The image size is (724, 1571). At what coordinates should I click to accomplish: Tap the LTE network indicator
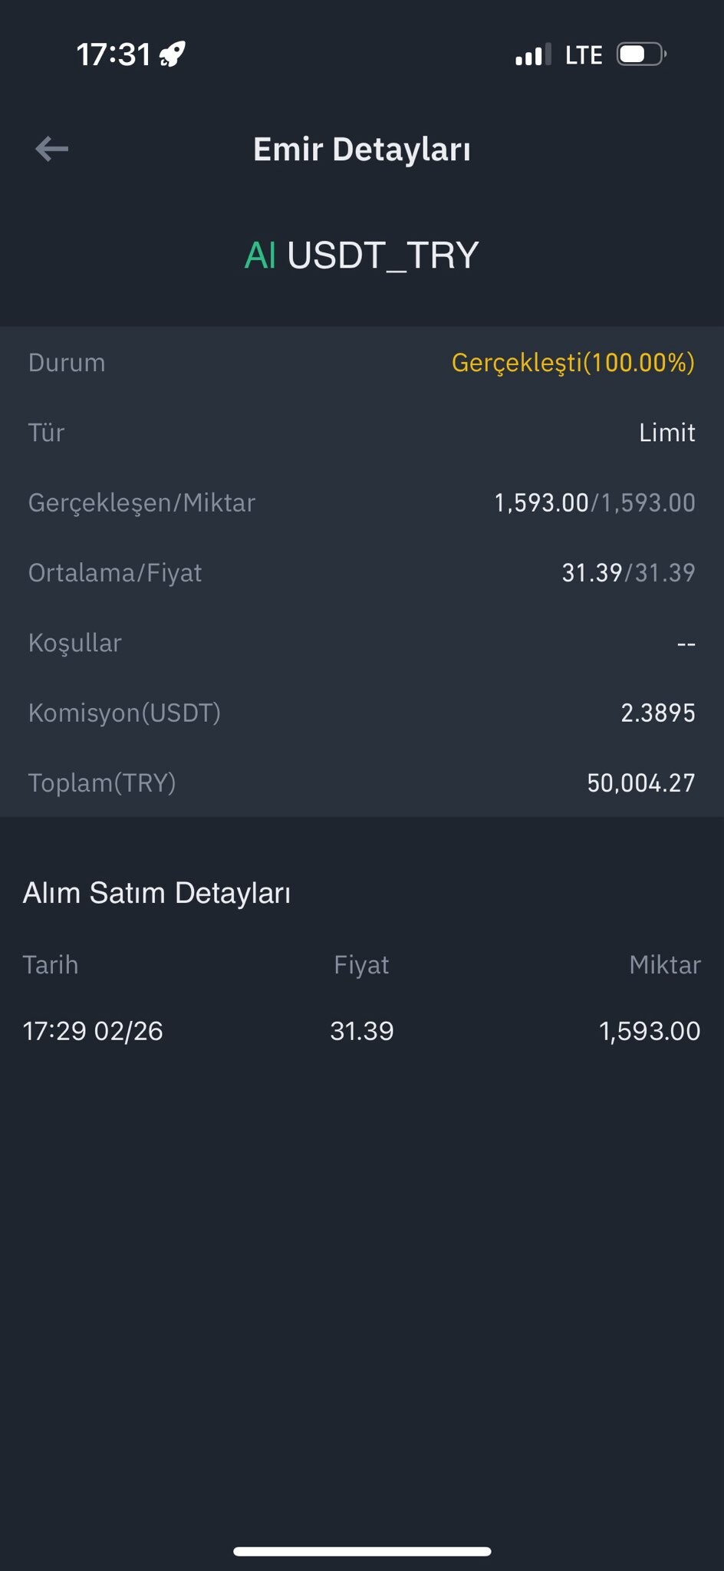tap(584, 55)
